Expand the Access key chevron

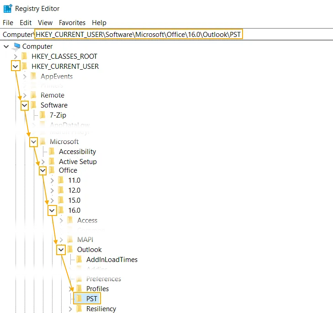[61, 221]
